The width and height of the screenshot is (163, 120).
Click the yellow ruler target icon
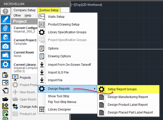[x=5, y=106]
